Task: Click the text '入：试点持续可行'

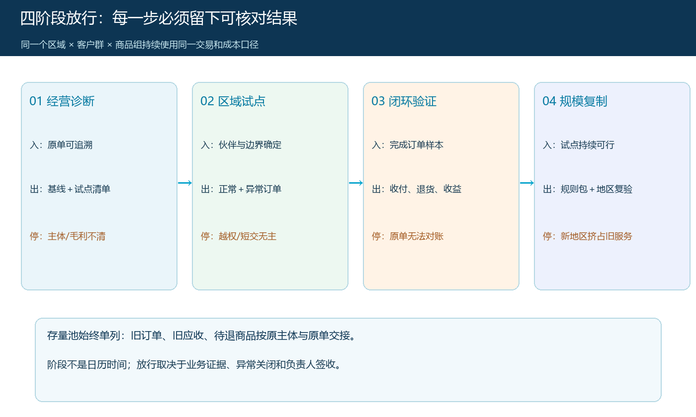Action: point(579,145)
